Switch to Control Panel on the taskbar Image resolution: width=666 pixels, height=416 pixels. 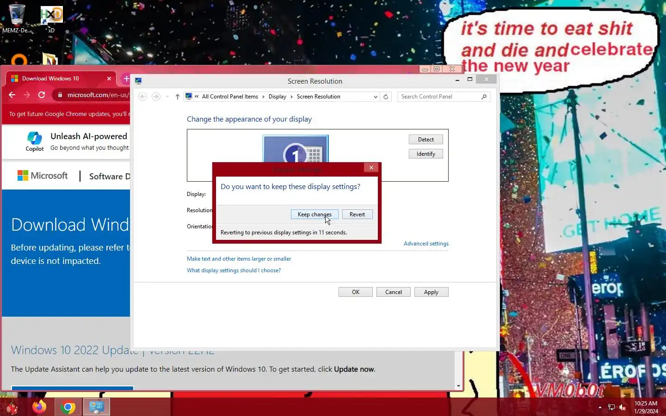coord(96,407)
